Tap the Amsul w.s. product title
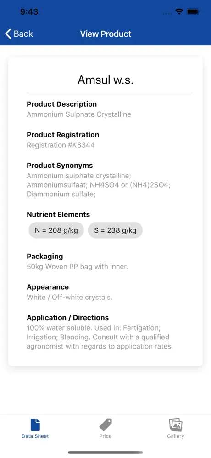This screenshot has width=211, height=458. pos(105,80)
